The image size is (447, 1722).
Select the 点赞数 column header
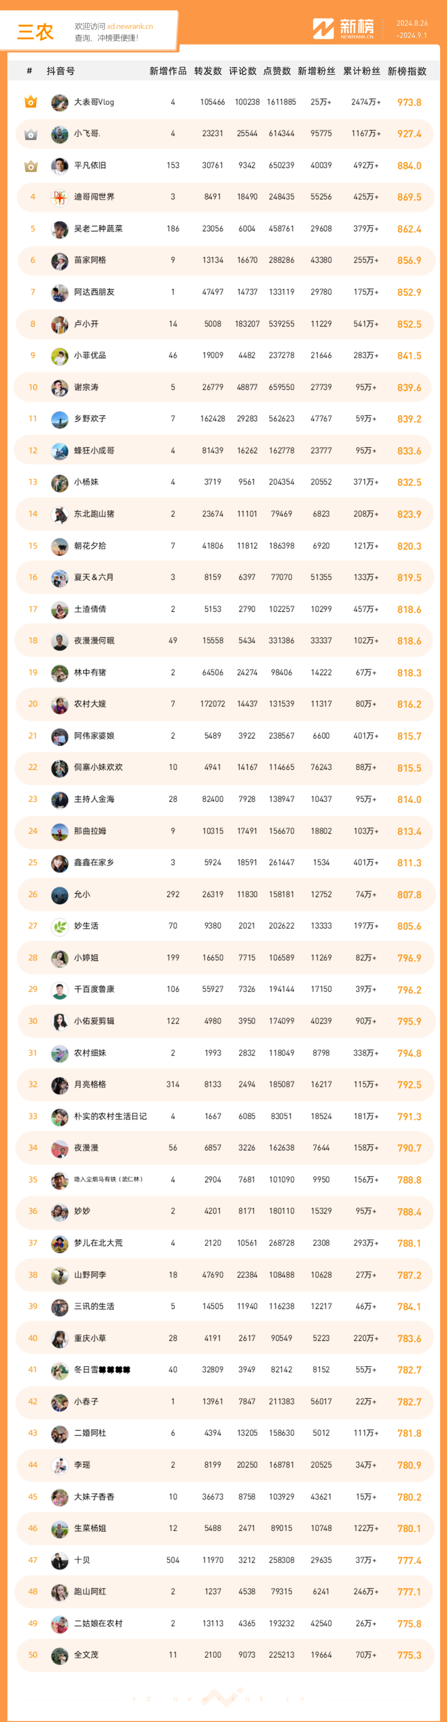(276, 71)
